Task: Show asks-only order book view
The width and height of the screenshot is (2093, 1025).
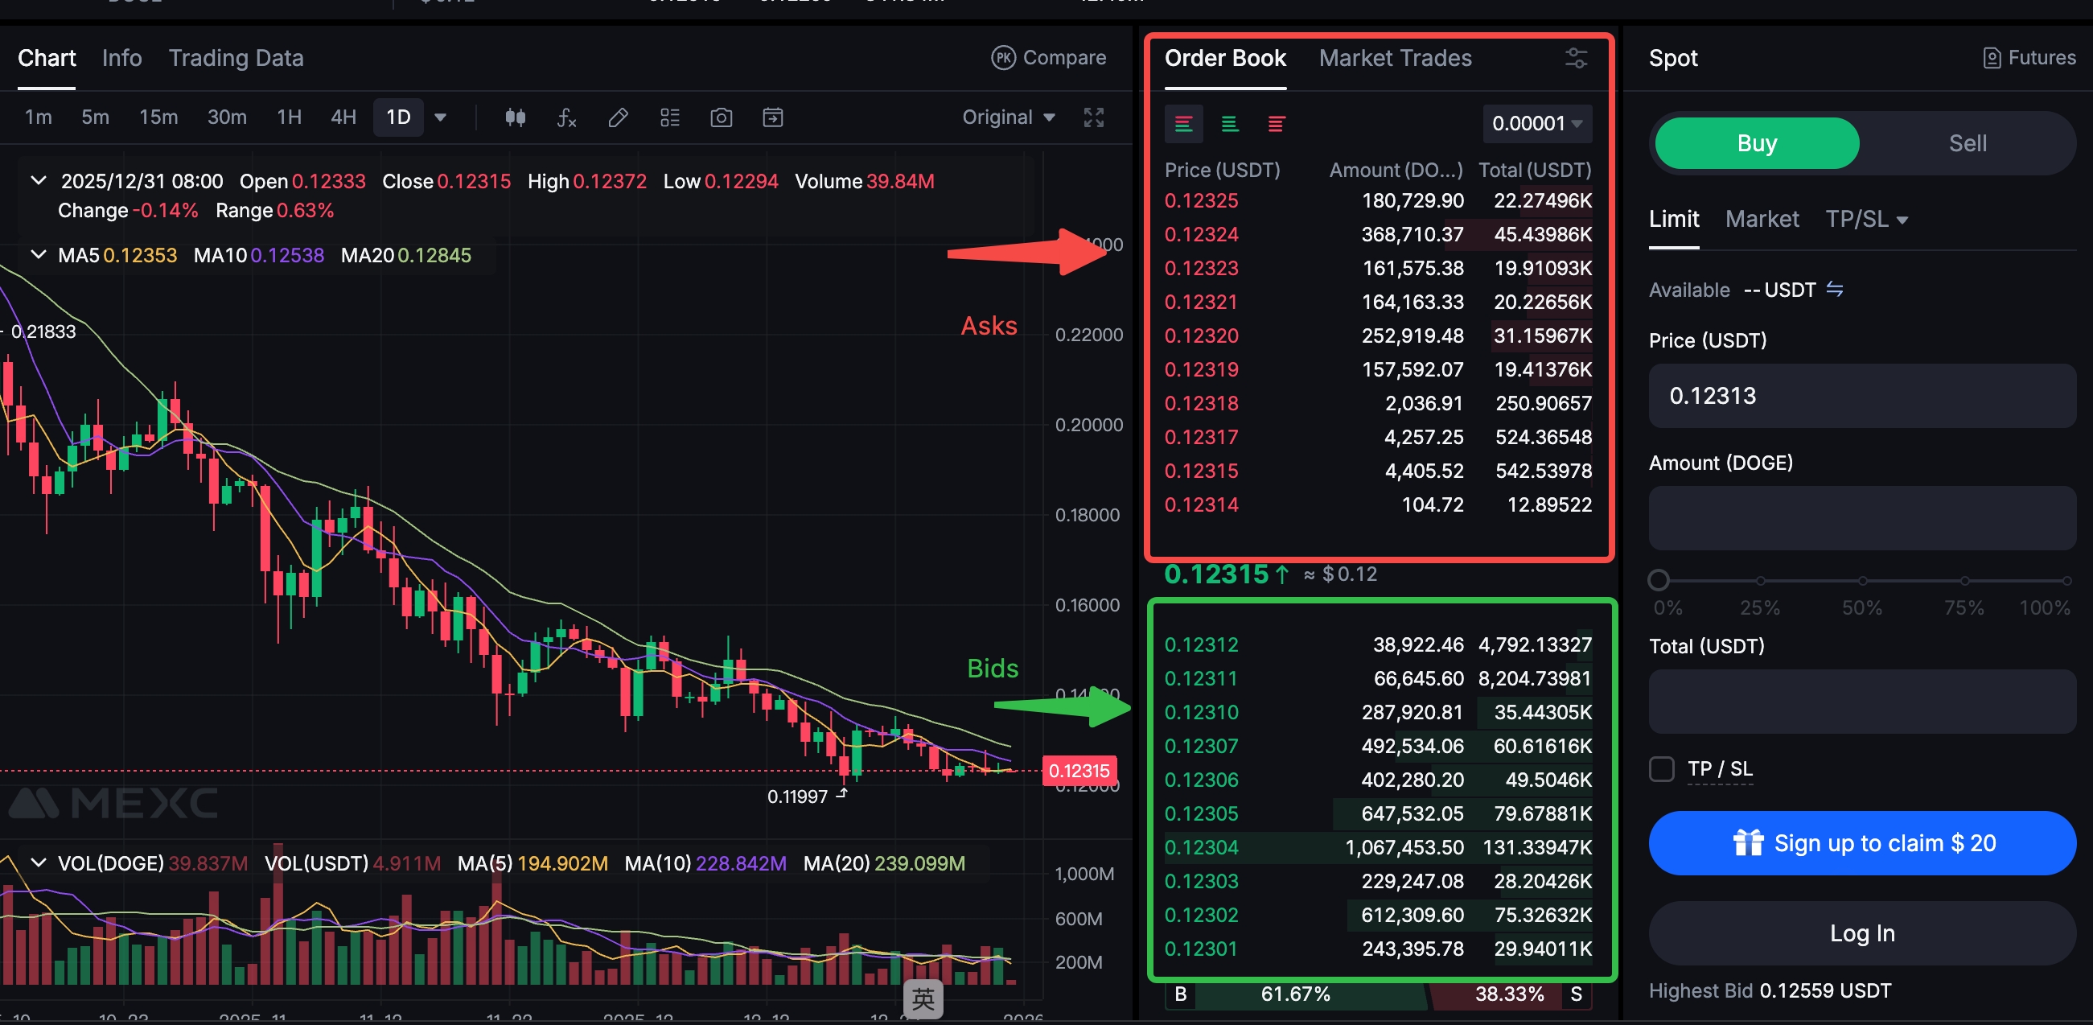Action: click(x=1276, y=124)
